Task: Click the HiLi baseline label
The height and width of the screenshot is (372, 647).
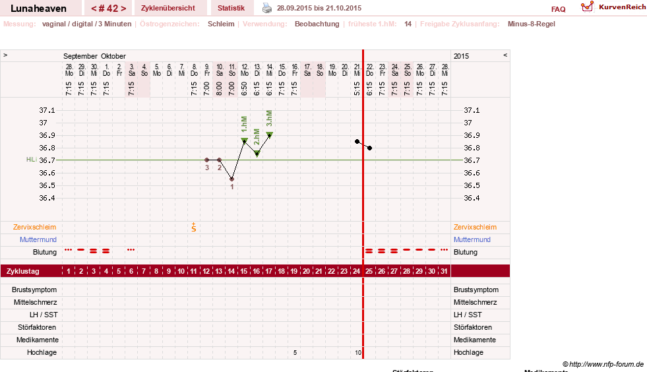Action: click(x=32, y=160)
